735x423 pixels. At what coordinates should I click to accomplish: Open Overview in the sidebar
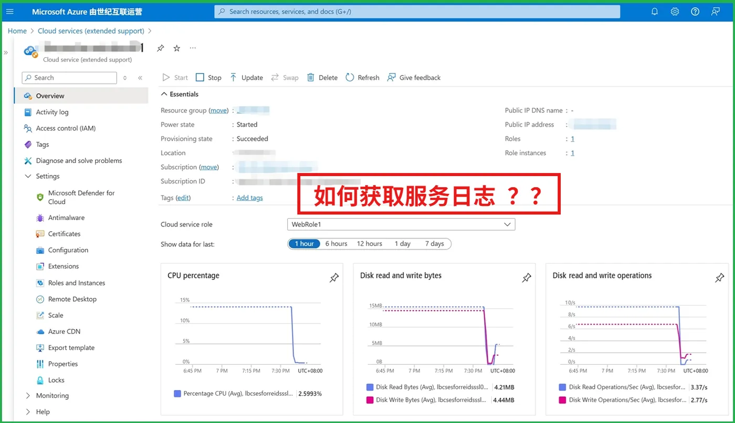[81, 96]
